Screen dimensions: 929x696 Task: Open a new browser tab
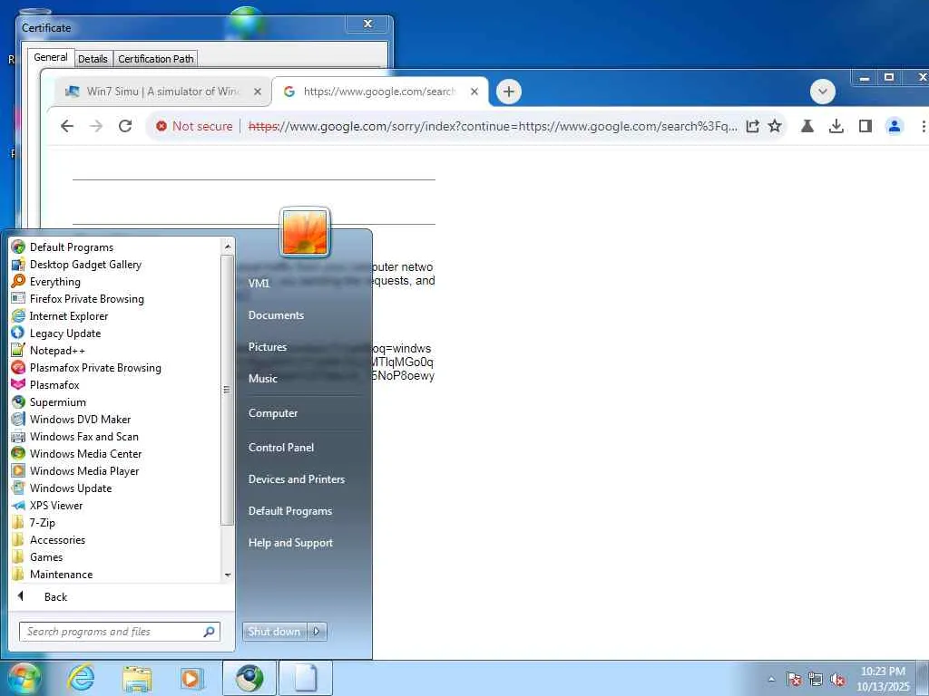point(508,92)
